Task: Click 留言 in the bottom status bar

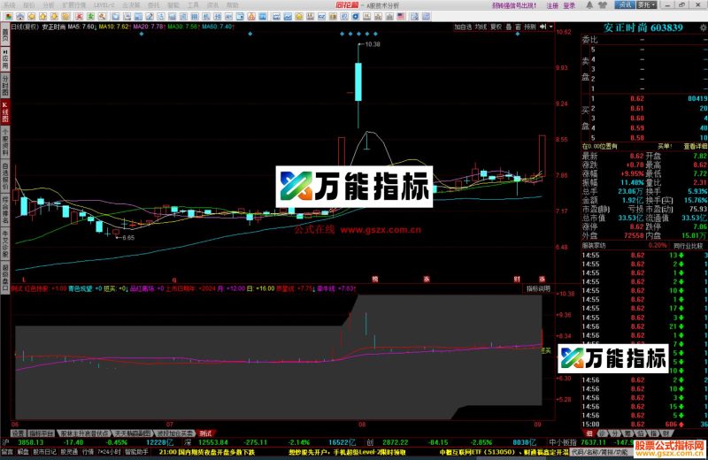Action: point(7,451)
